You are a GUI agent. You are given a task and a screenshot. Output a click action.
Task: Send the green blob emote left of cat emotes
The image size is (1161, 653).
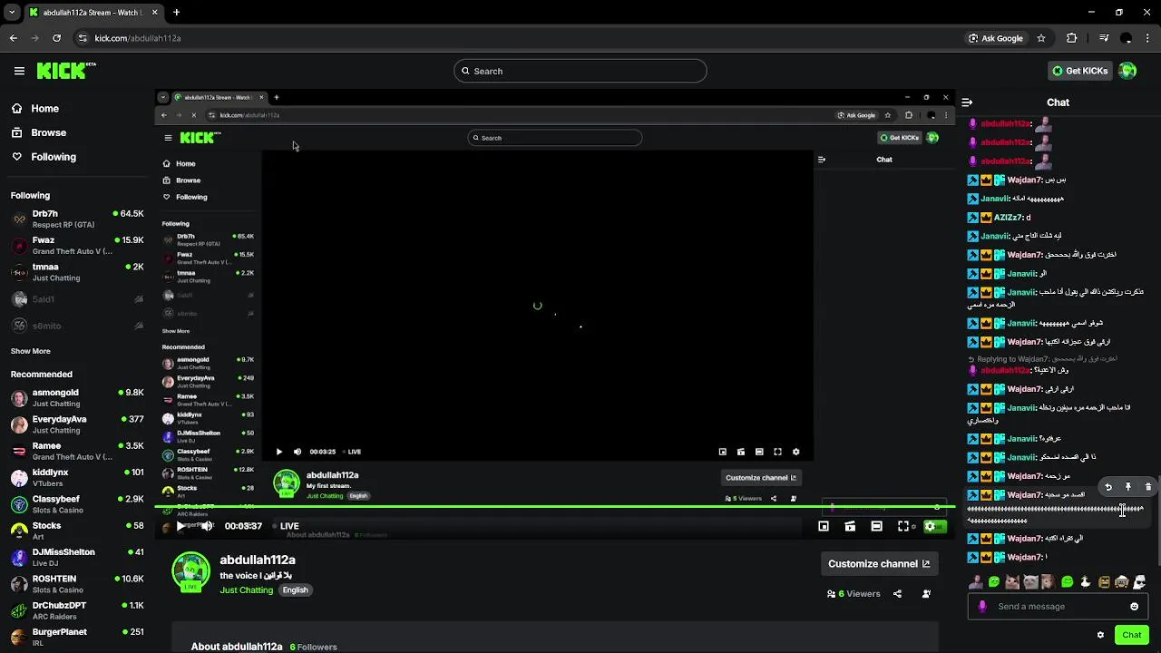click(994, 582)
